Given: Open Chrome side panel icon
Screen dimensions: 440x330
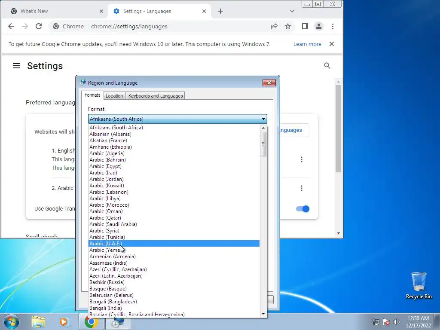Looking at the screenshot, I should tap(305, 26).
